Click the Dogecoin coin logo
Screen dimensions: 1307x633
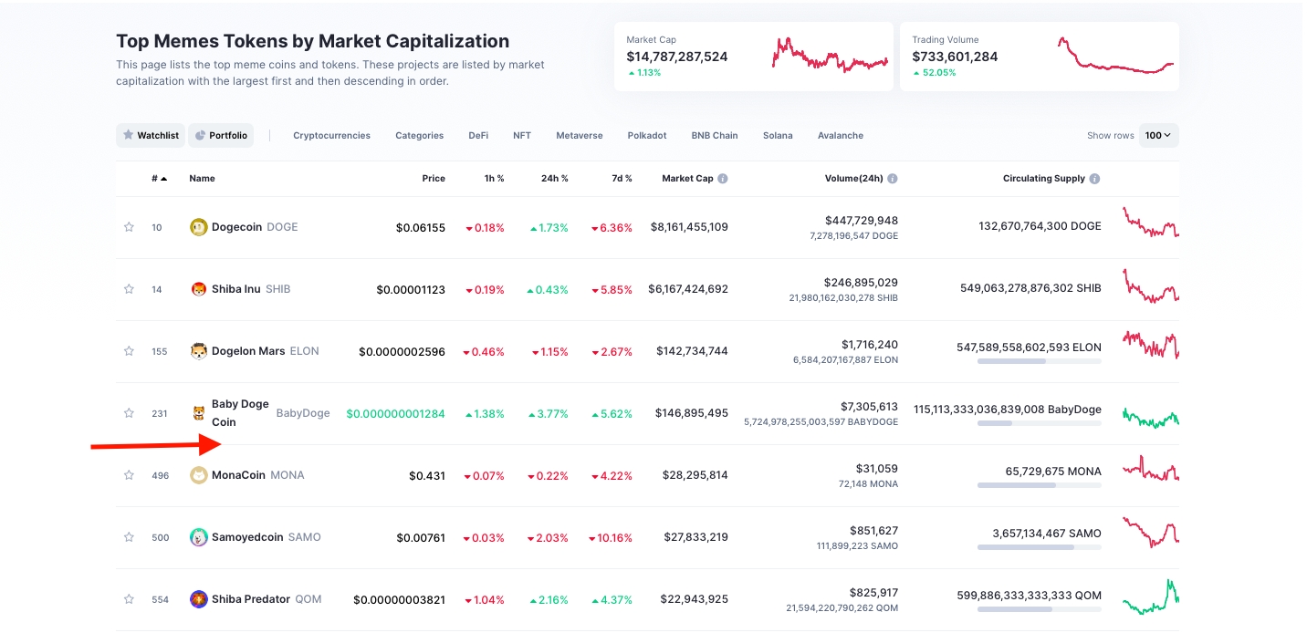click(x=198, y=227)
